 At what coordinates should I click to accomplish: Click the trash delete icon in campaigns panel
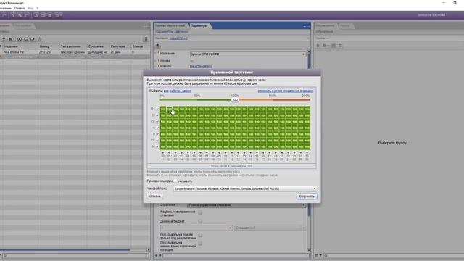[x=146, y=38]
